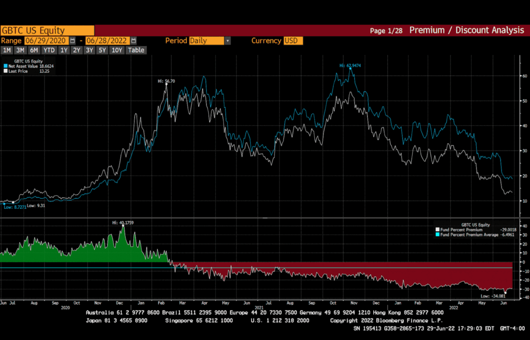Select the 6M range button
This screenshot has height=340, width=530.
[x=34, y=50]
